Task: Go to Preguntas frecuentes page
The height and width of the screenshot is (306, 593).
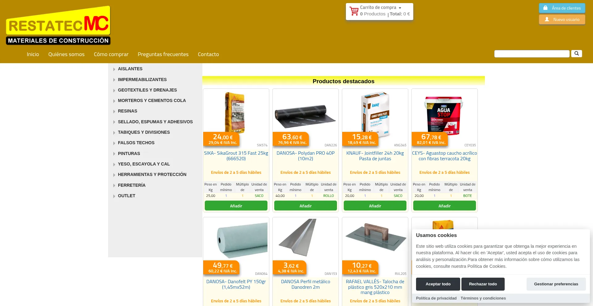Action: (x=163, y=54)
